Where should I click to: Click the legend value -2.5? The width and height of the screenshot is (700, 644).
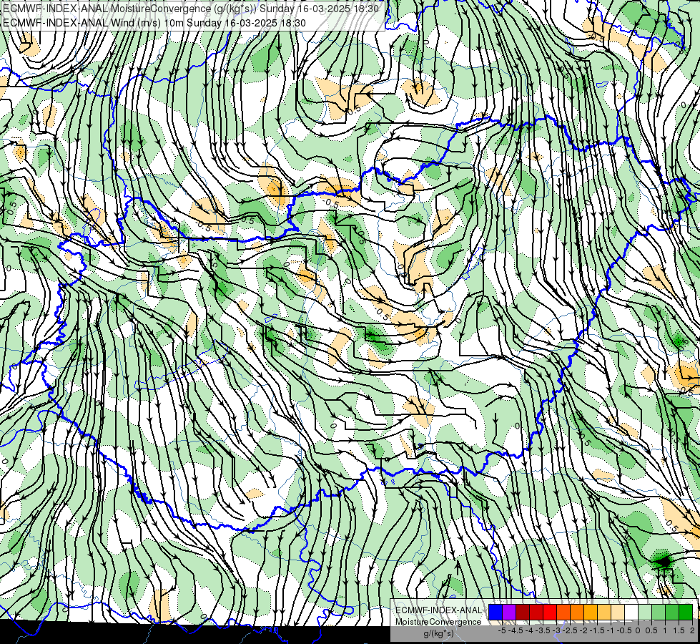coord(570,630)
